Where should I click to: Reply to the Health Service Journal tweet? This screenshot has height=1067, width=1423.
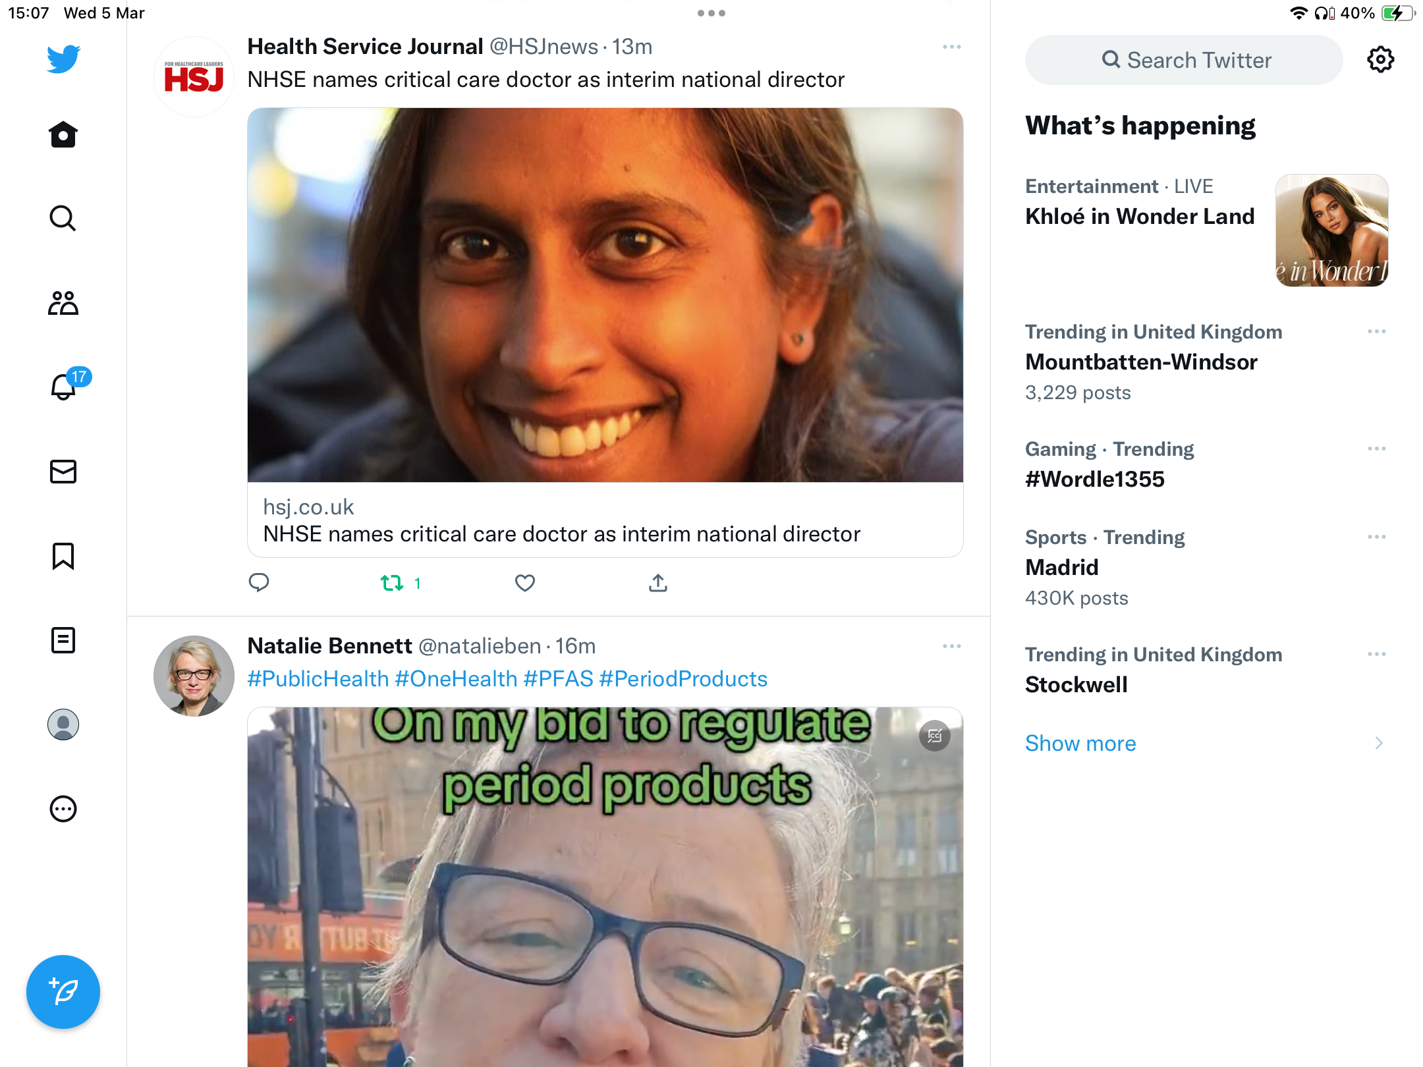pyautogui.click(x=259, y=583)
